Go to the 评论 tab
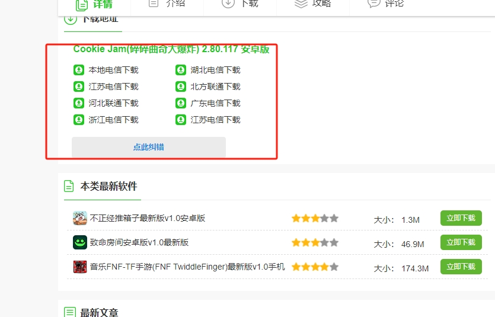The height and width of the screenshot is (317, 495). point(386,4)
